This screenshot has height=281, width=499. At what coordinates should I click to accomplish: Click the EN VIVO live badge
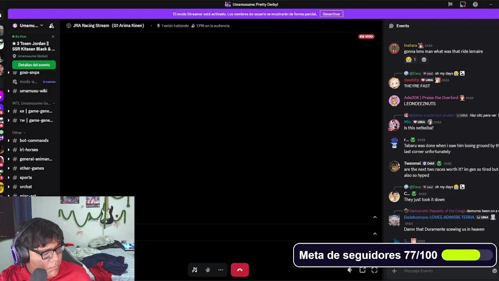pyautogui.click(x=366, y=37)
